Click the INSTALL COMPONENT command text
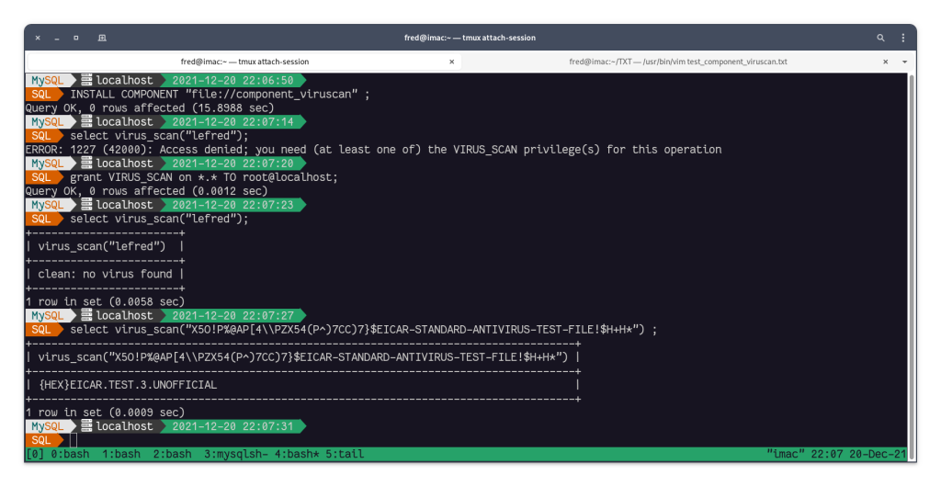Viewport: 941px width, 486px height. 220,95
